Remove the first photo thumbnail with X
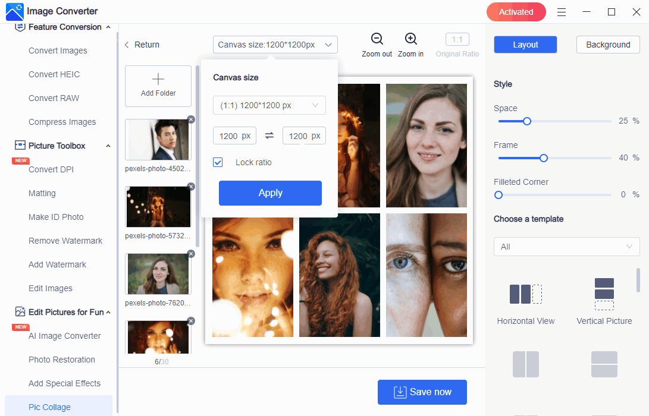 [x=191, y=119]
